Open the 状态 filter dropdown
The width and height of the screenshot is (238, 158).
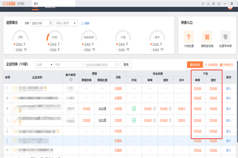click(x=68, y=65)
